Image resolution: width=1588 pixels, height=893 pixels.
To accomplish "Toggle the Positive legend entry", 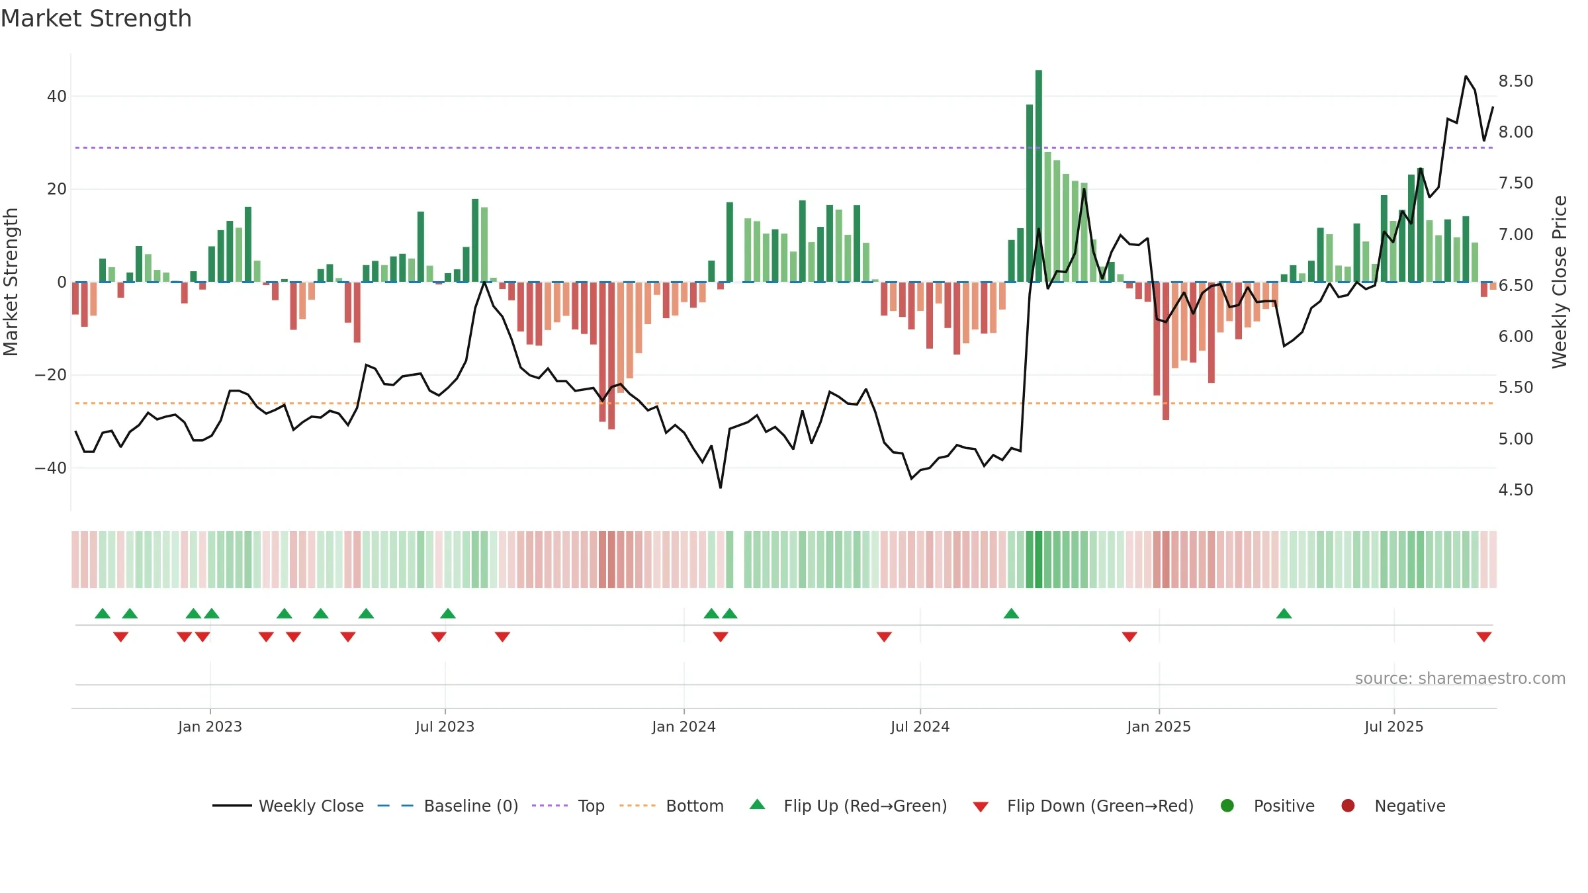I will 1267,806.
